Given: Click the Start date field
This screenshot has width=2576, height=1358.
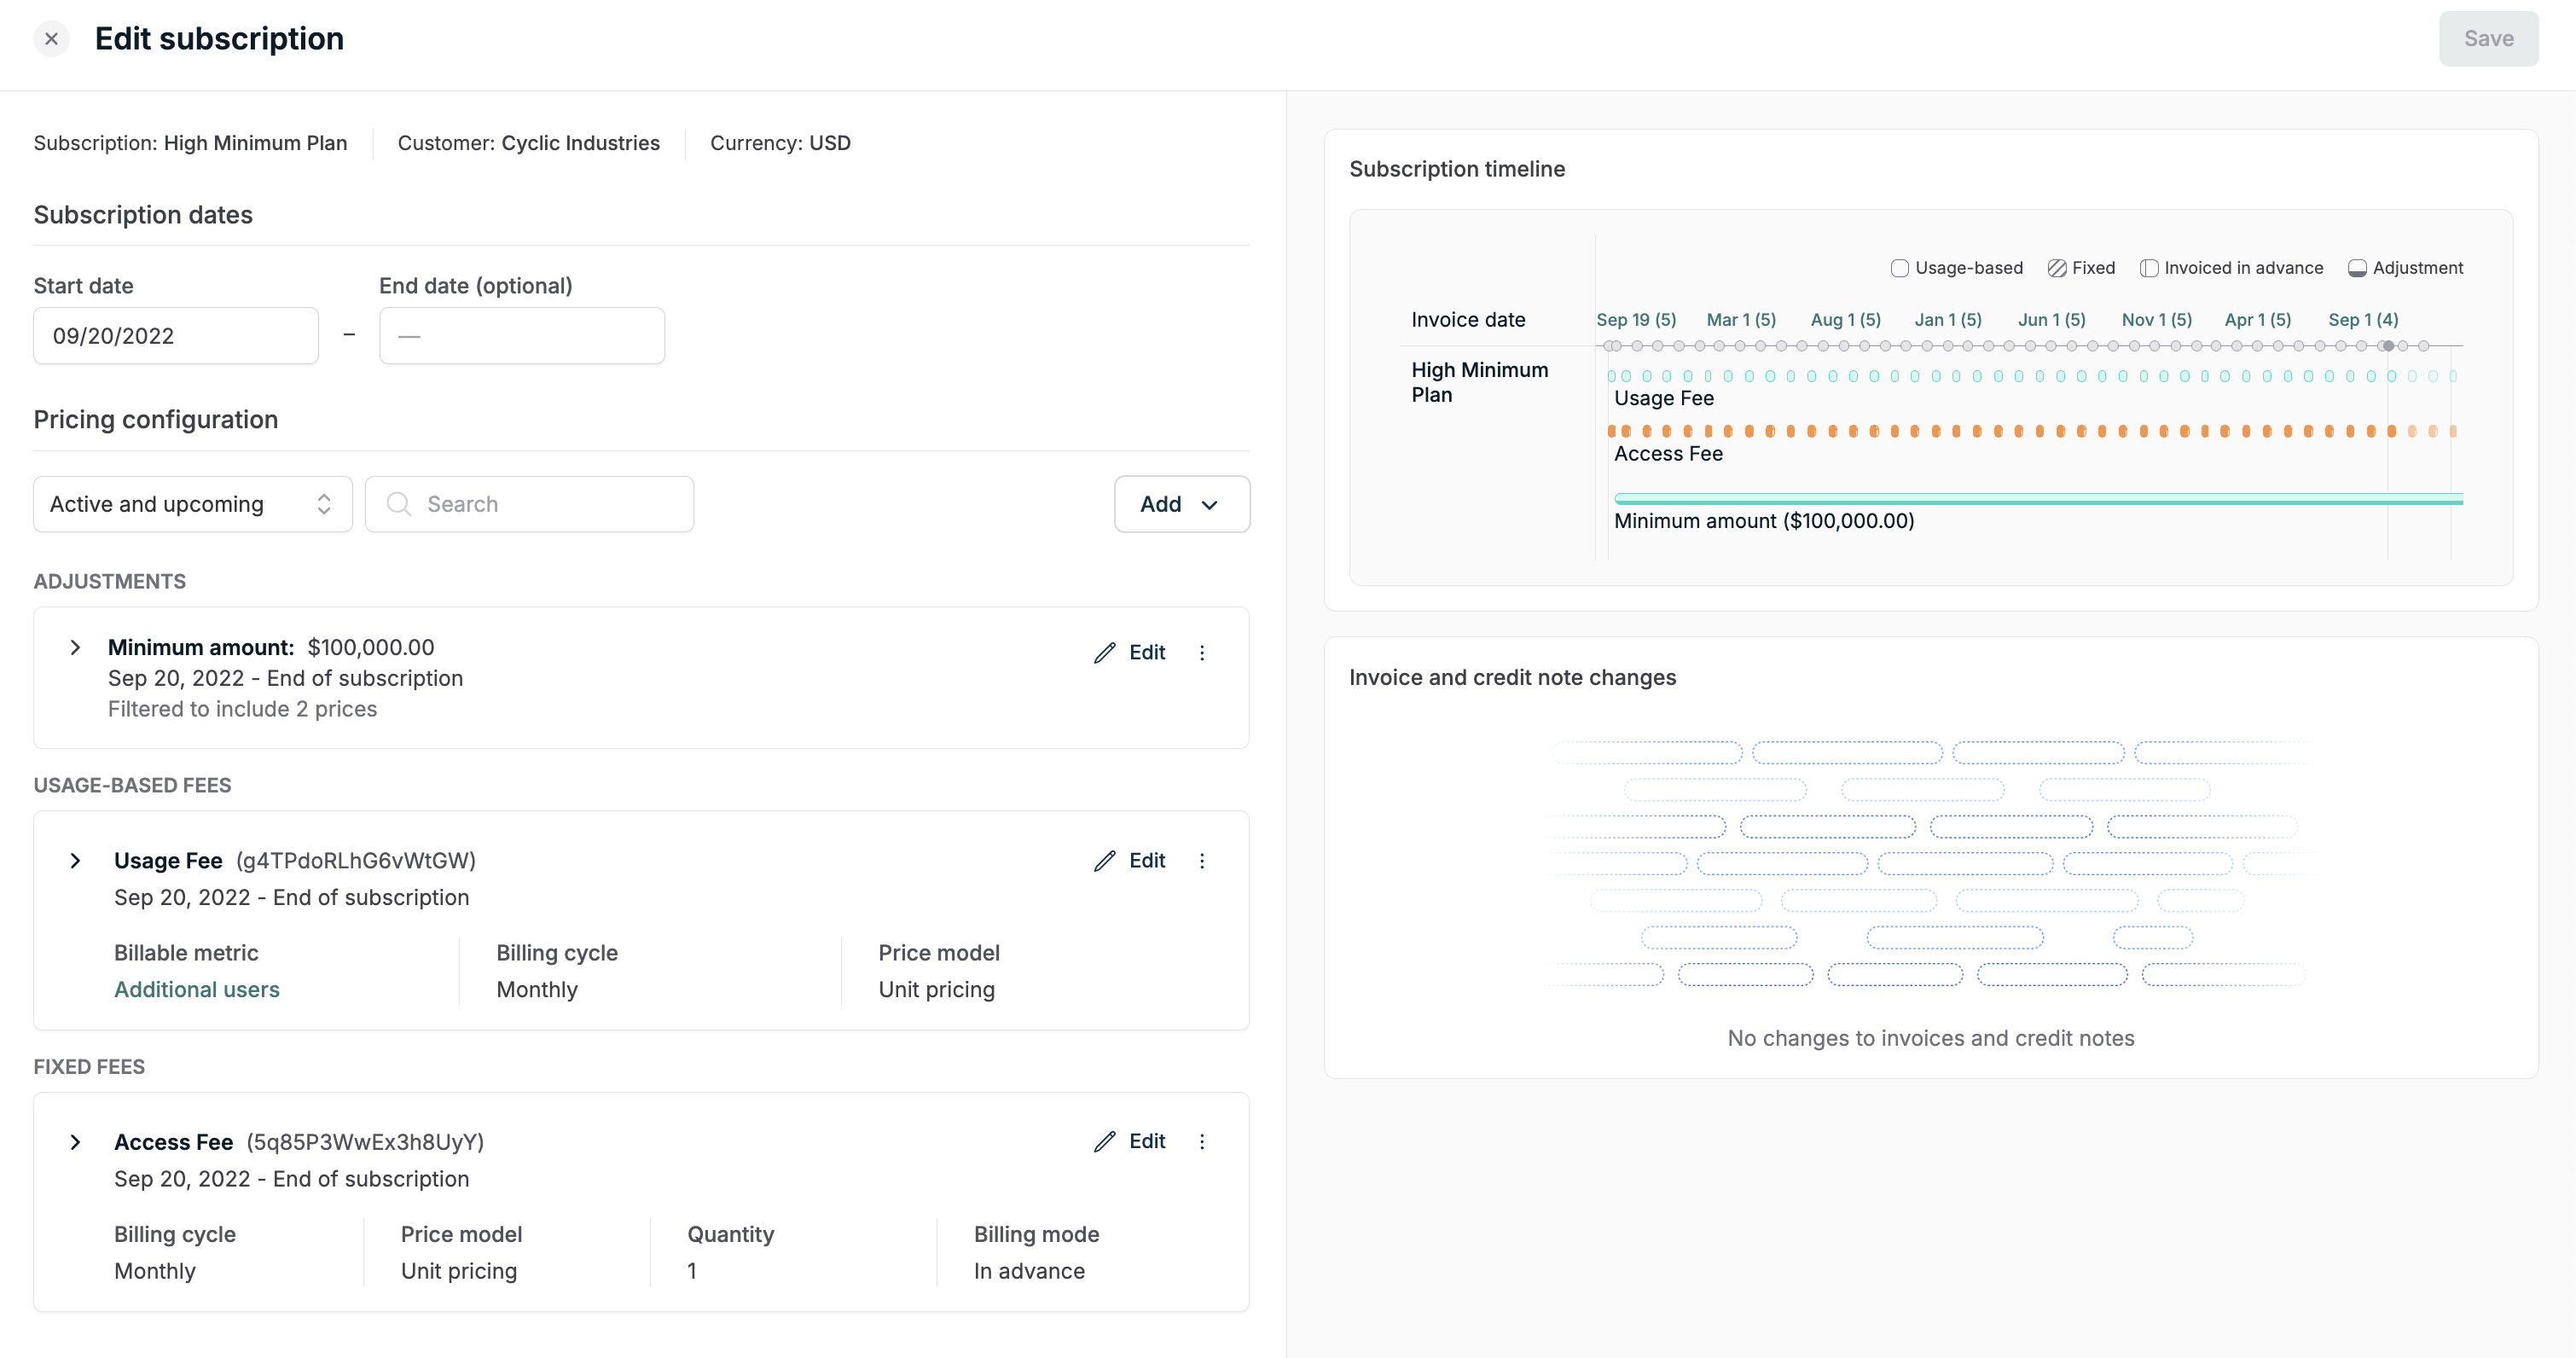Looking at the screenshot, I should [176, 336].
